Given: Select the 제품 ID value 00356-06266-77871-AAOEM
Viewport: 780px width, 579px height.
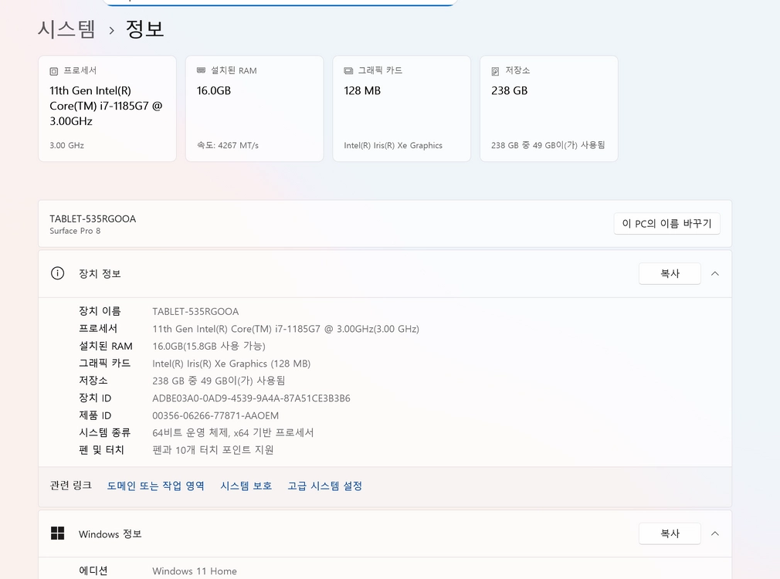Looking at the screenshot, I should click(215, 415).
